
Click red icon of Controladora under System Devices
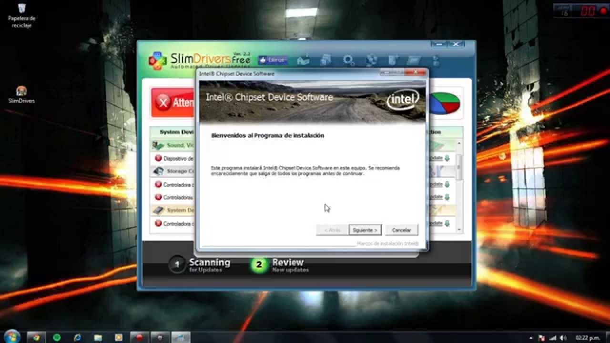point(158,223)
